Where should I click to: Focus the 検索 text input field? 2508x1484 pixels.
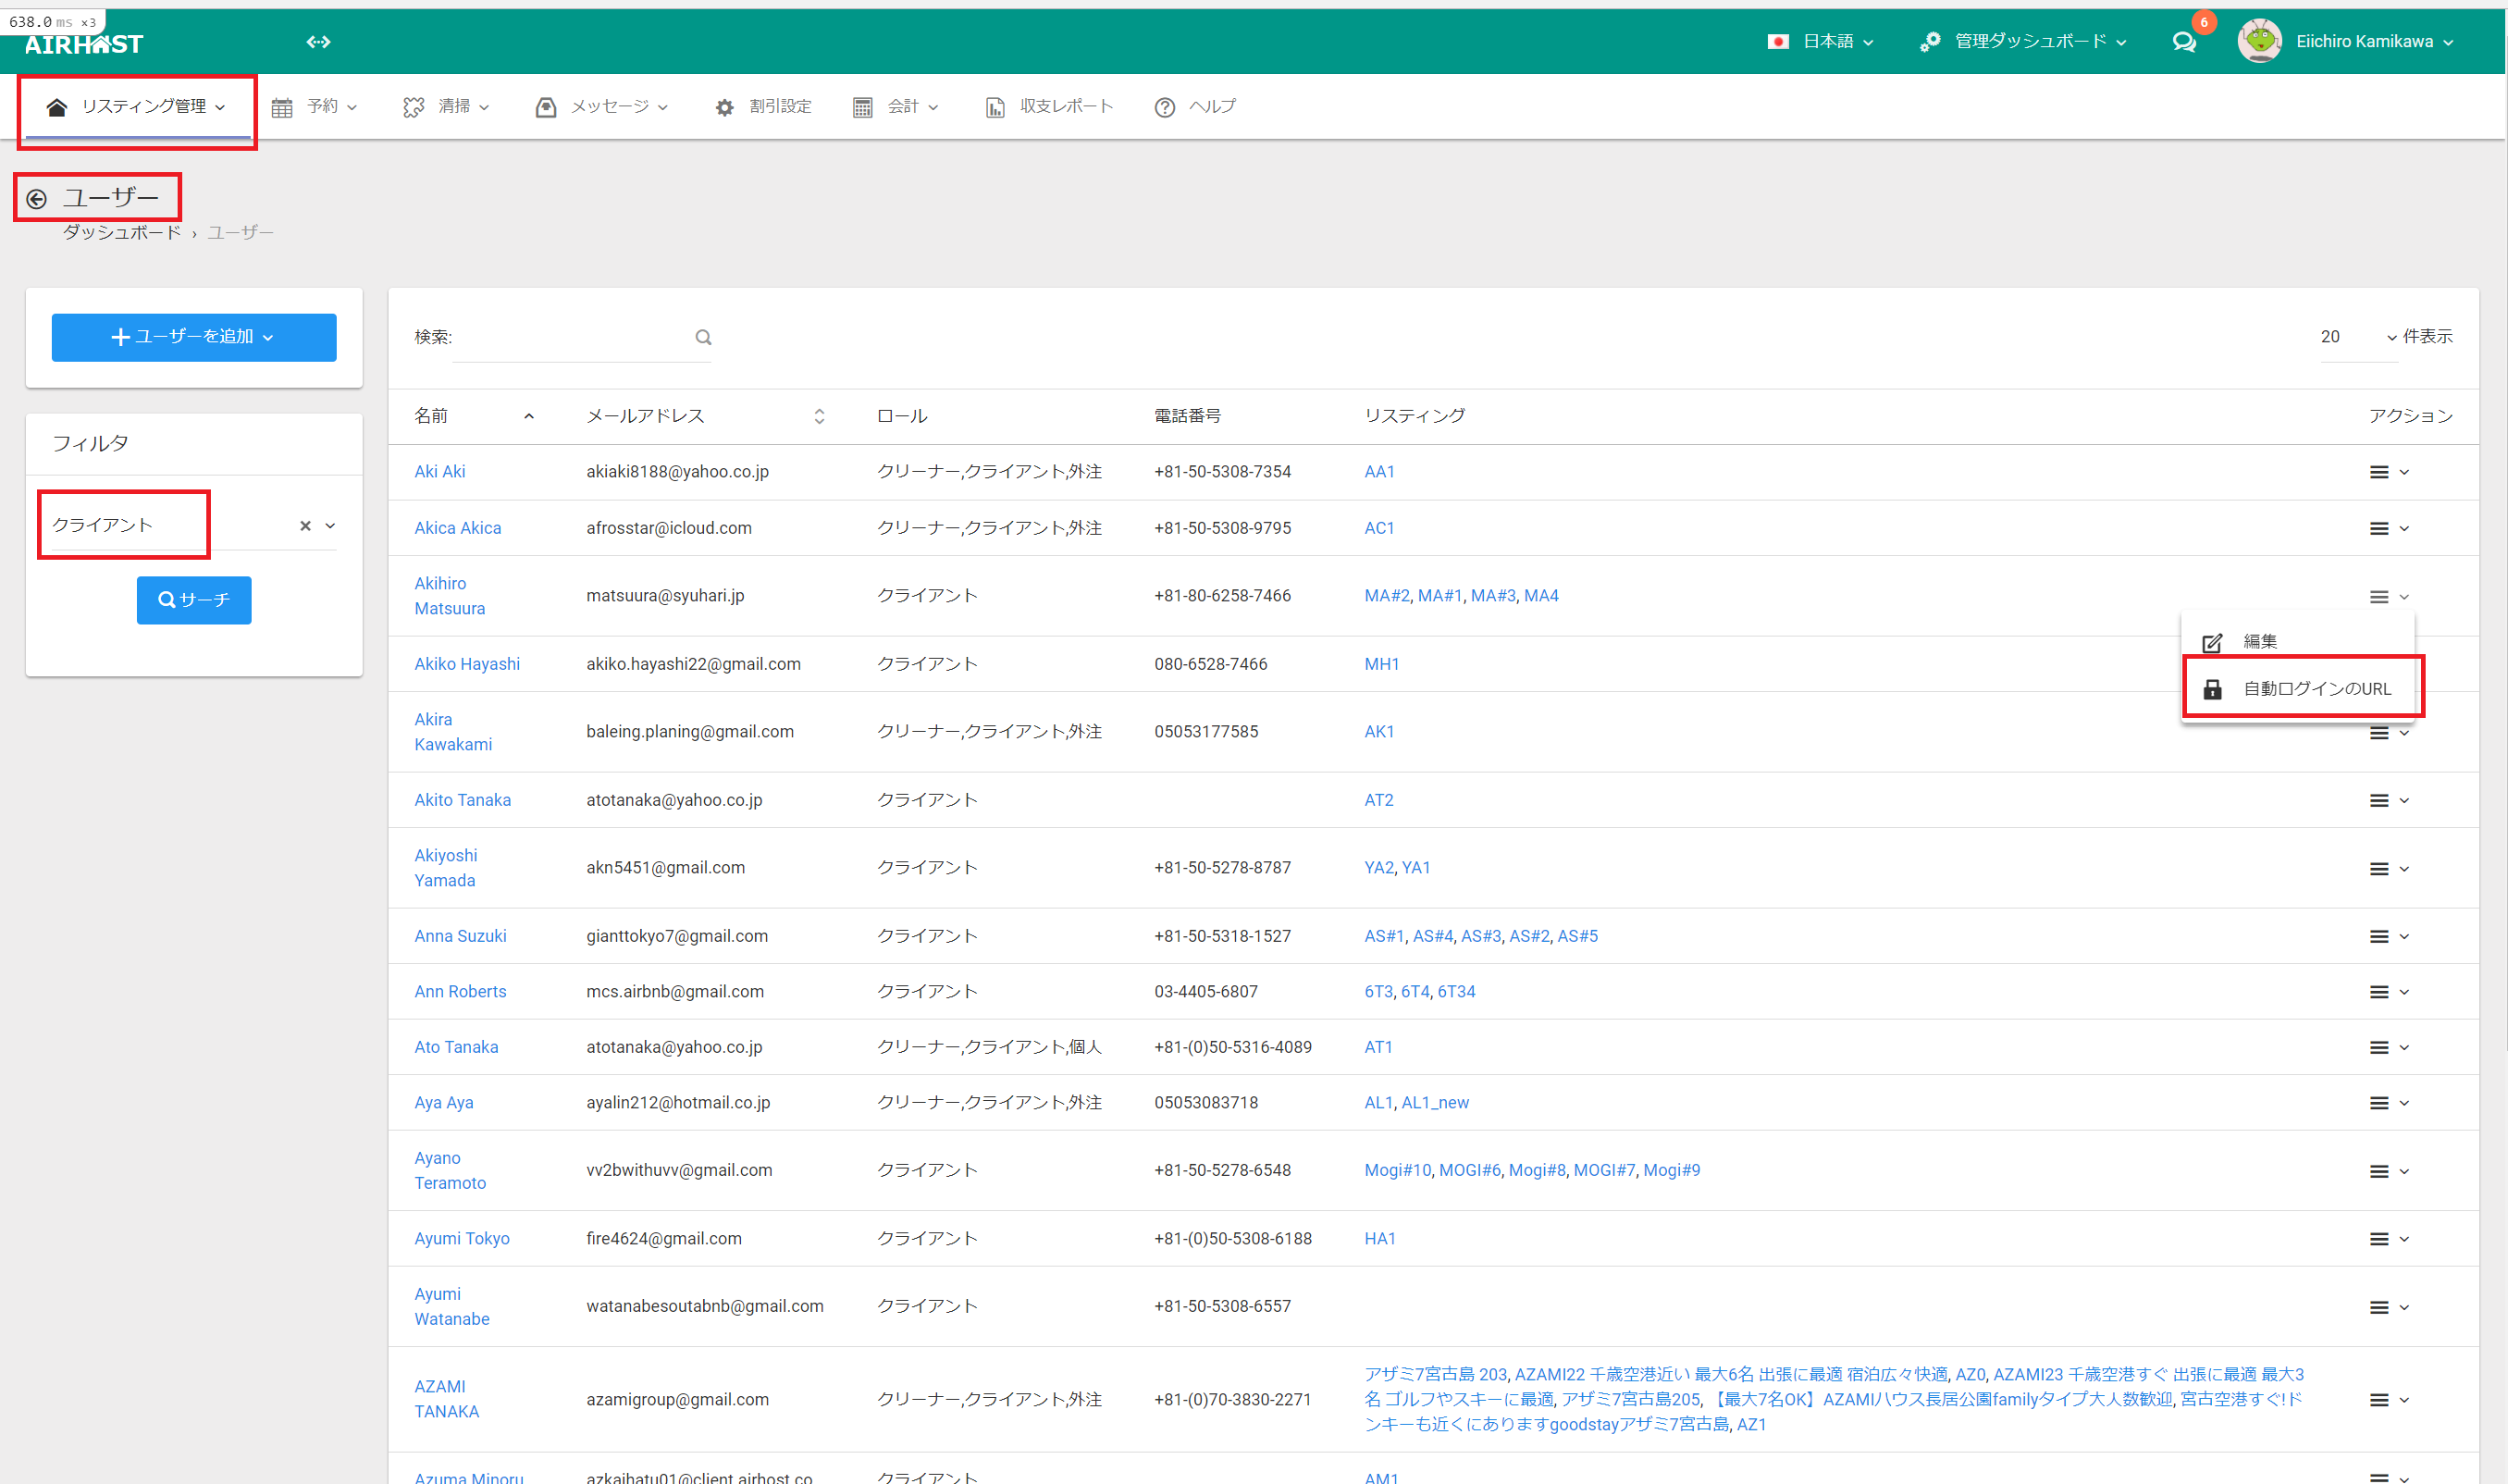point(570,337)
